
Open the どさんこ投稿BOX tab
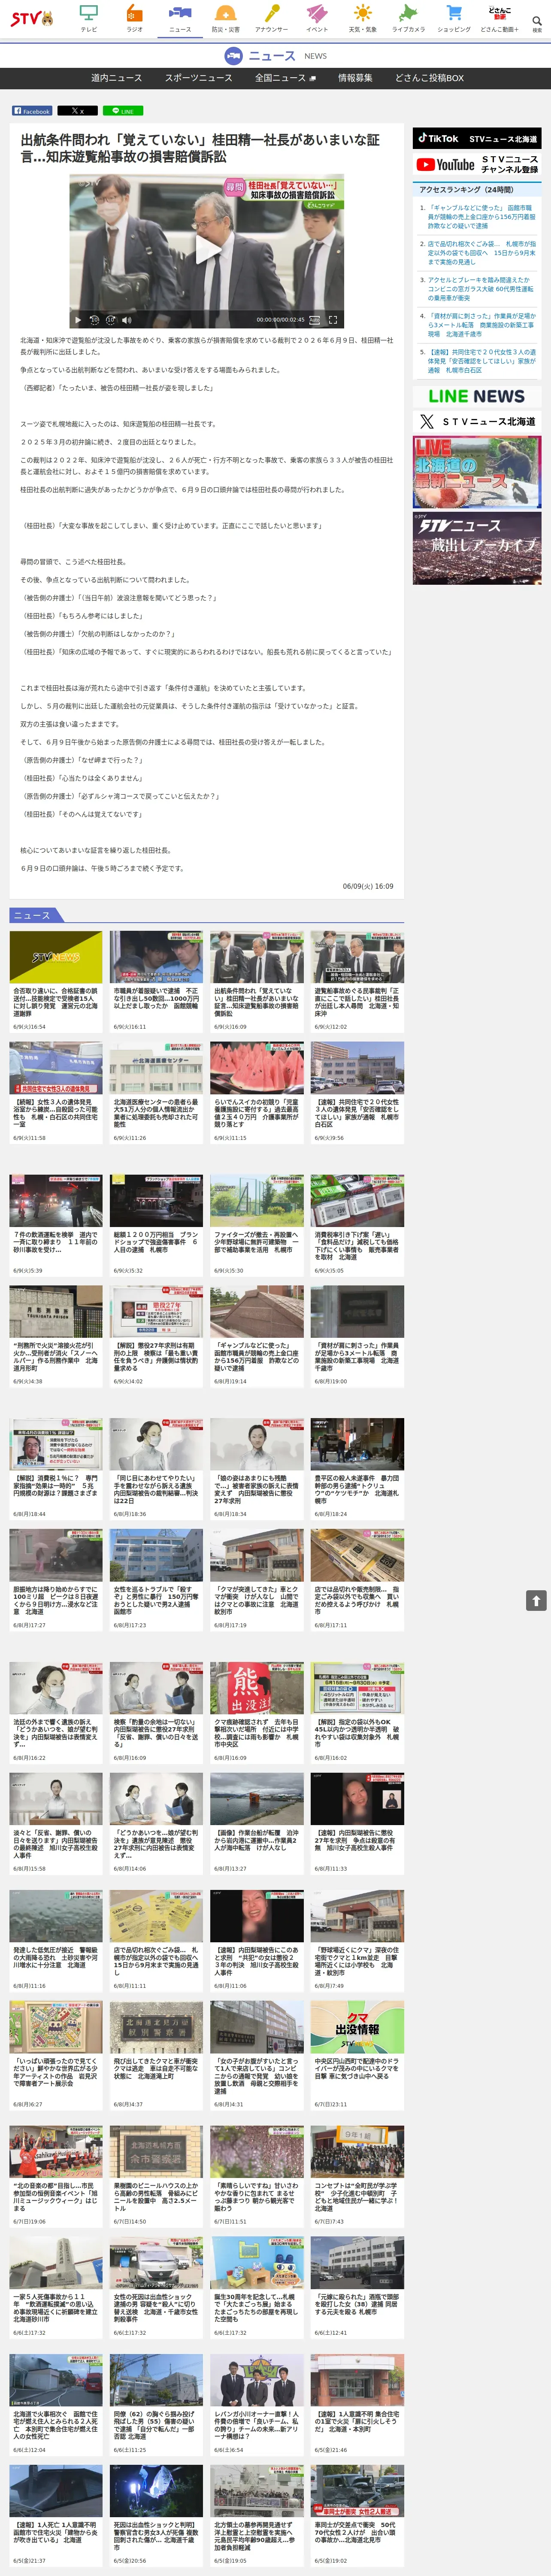[430, 78]
